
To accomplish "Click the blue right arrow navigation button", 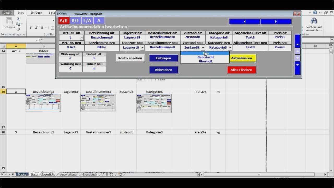I will click(276, 21).
